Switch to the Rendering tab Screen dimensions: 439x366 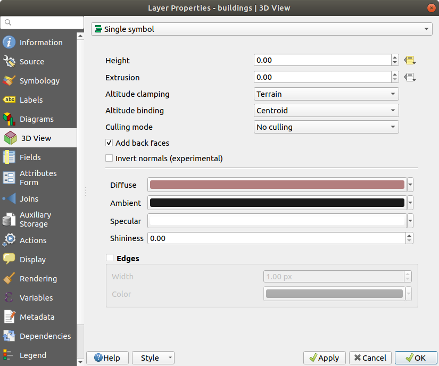coord(38,278)
